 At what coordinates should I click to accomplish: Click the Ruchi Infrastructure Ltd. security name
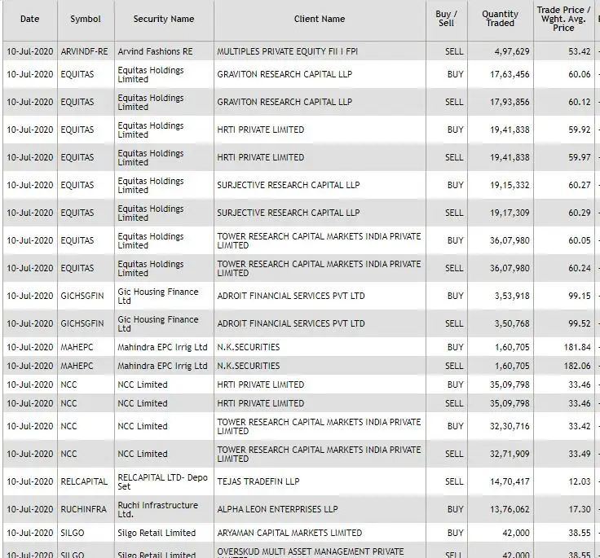click(x=158, y=509)
